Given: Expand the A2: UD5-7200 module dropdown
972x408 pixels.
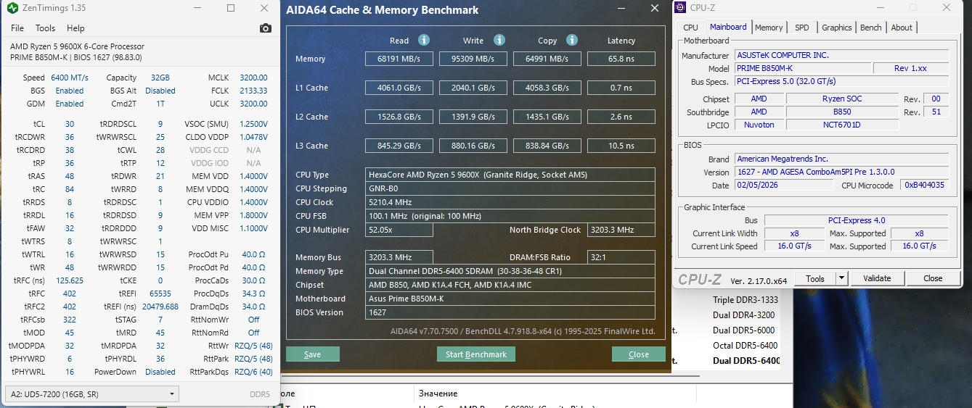Looking at the screenshot, I should [x=91, y=394].
